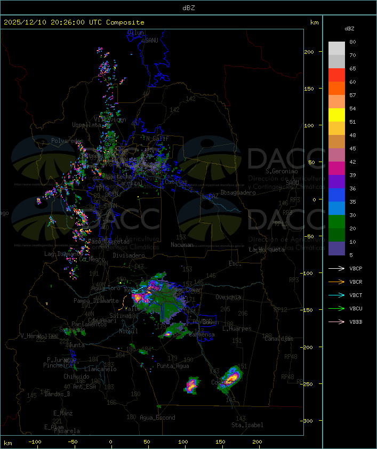Click the dBZ heading above color scale
The image size is (377, 449).
point(349,29)
